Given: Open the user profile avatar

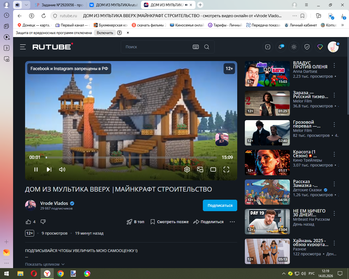Looking at the screenshot, I should click(x=333, y=47).
